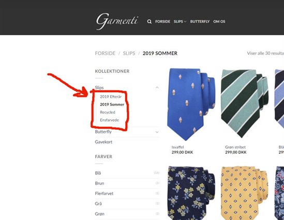Click the FORSIDE breadcrumb link
This screenshot has width=284, height=220.
coord(105,53)
